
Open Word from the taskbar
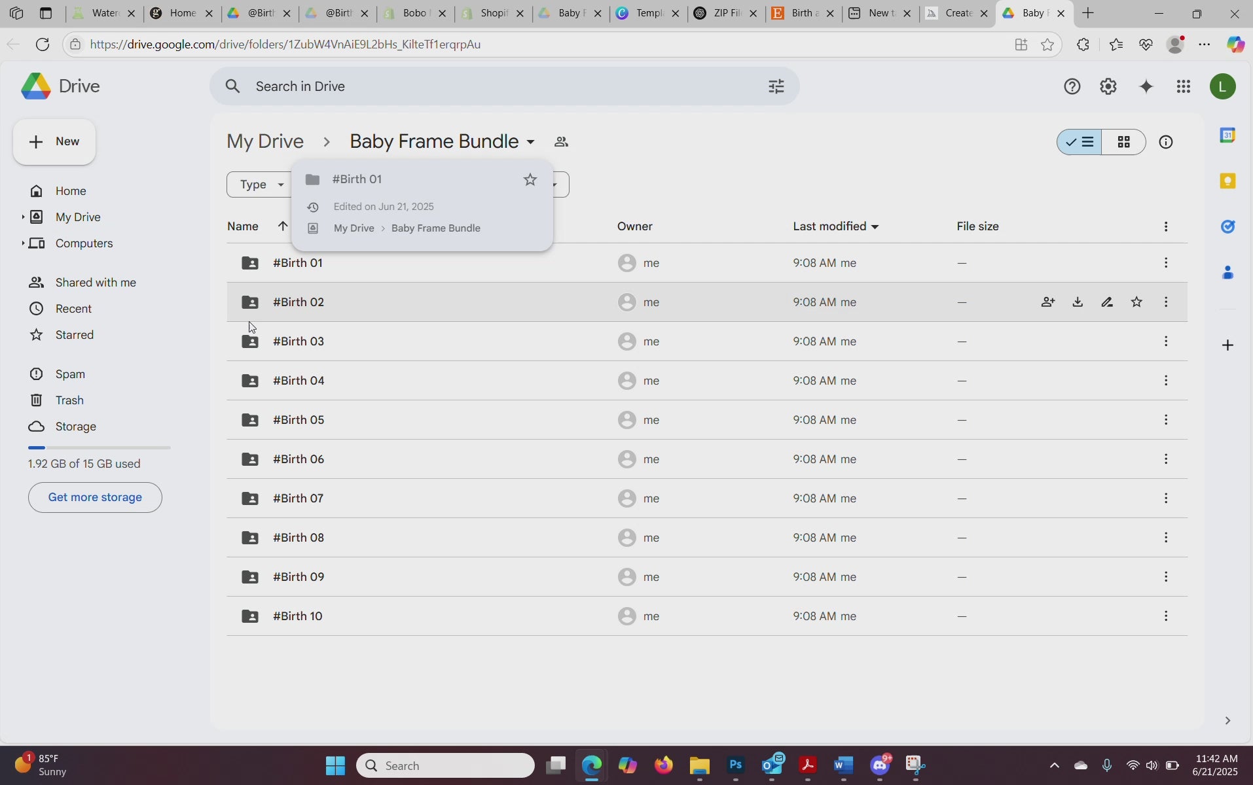pyautogui.click(x=843, y=765)
